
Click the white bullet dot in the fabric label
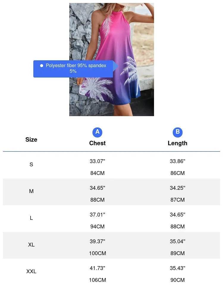42,66
